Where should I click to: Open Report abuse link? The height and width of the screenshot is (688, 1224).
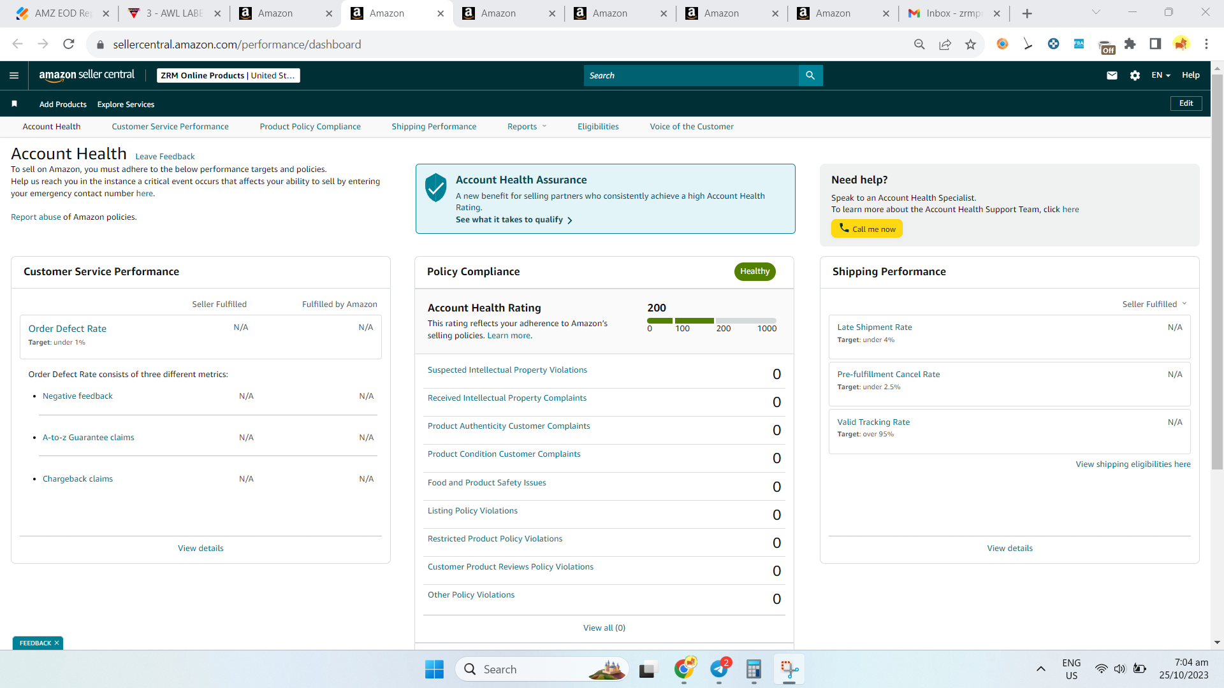pyautogui.click(x=36, y=217)
